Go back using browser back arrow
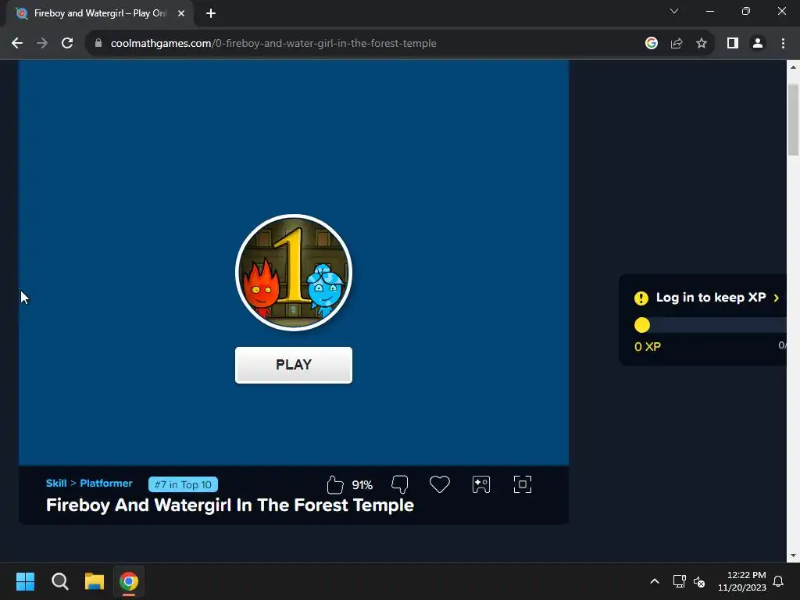The height and width of the screenshot is (600, 800). click(x=17, y=44)
